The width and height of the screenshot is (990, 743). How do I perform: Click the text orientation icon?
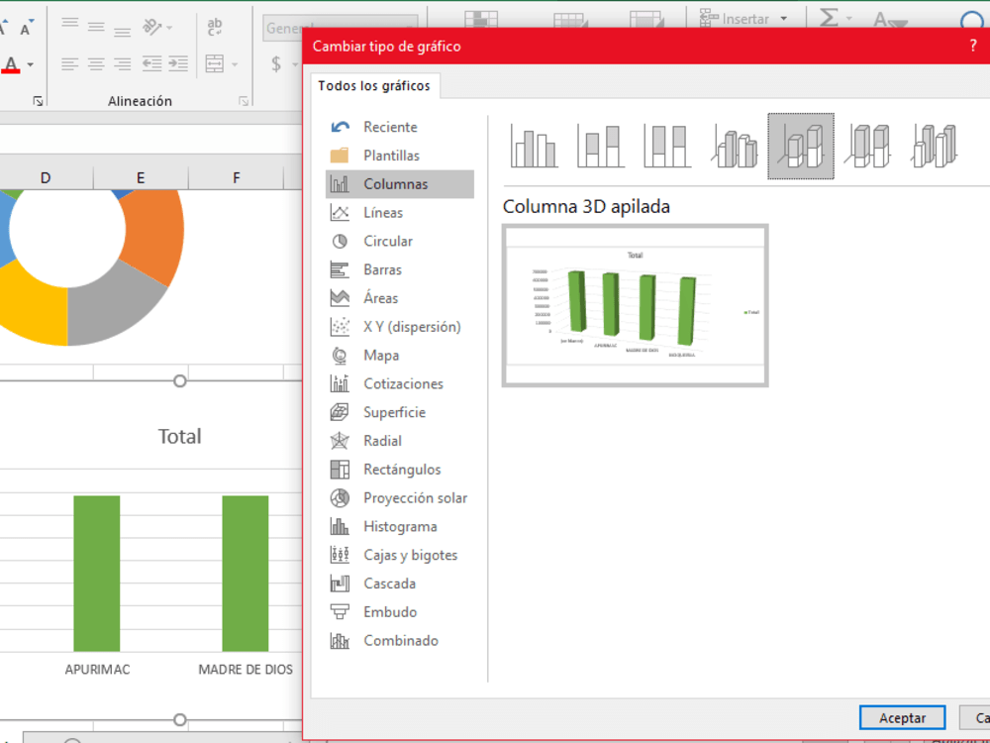pos(152,26)
